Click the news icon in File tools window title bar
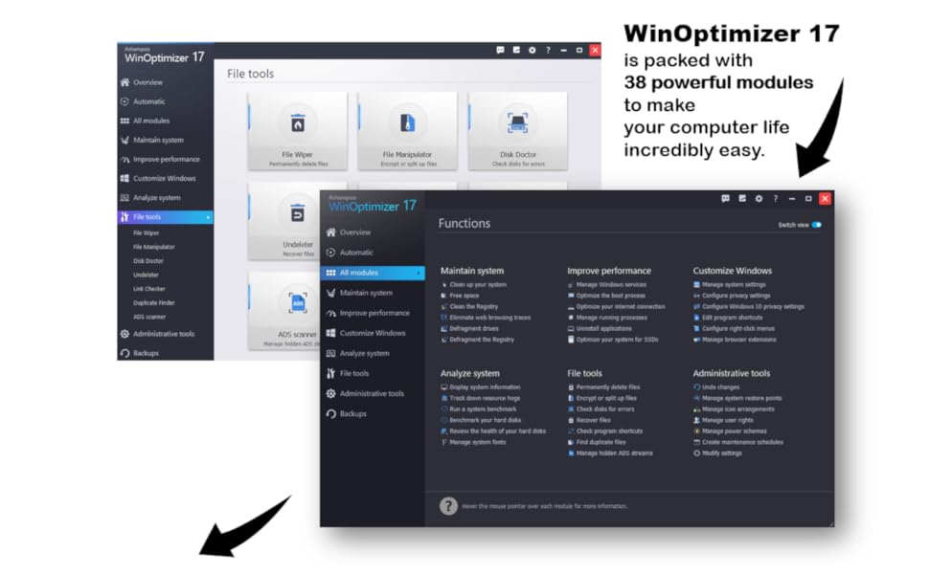929x574 pixels. [516, 51]
